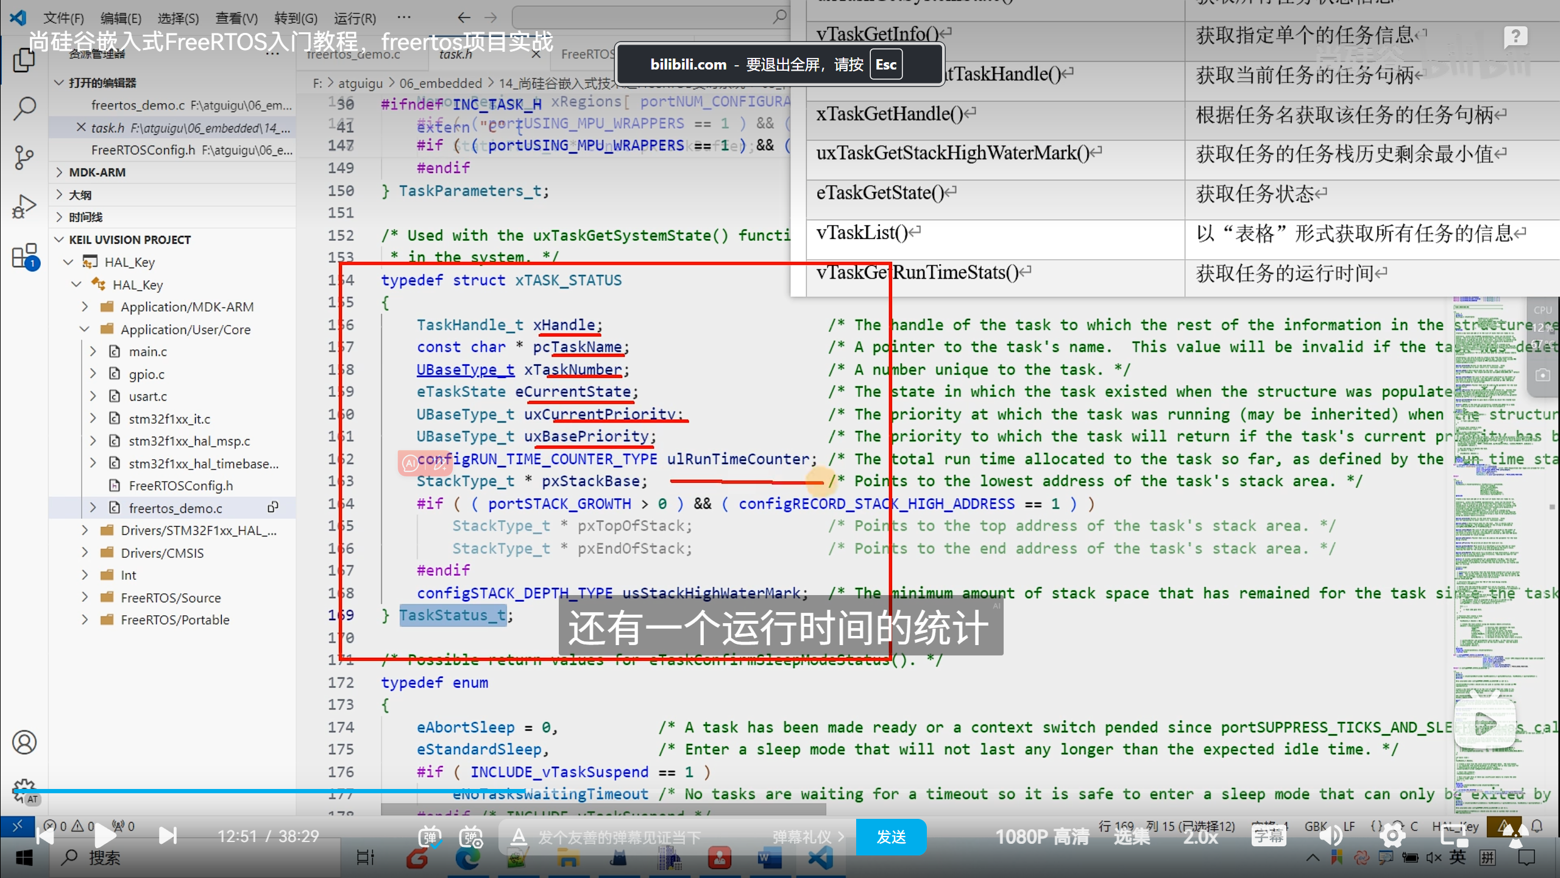Open the danmaku settings icon

[x=471, y=837]
